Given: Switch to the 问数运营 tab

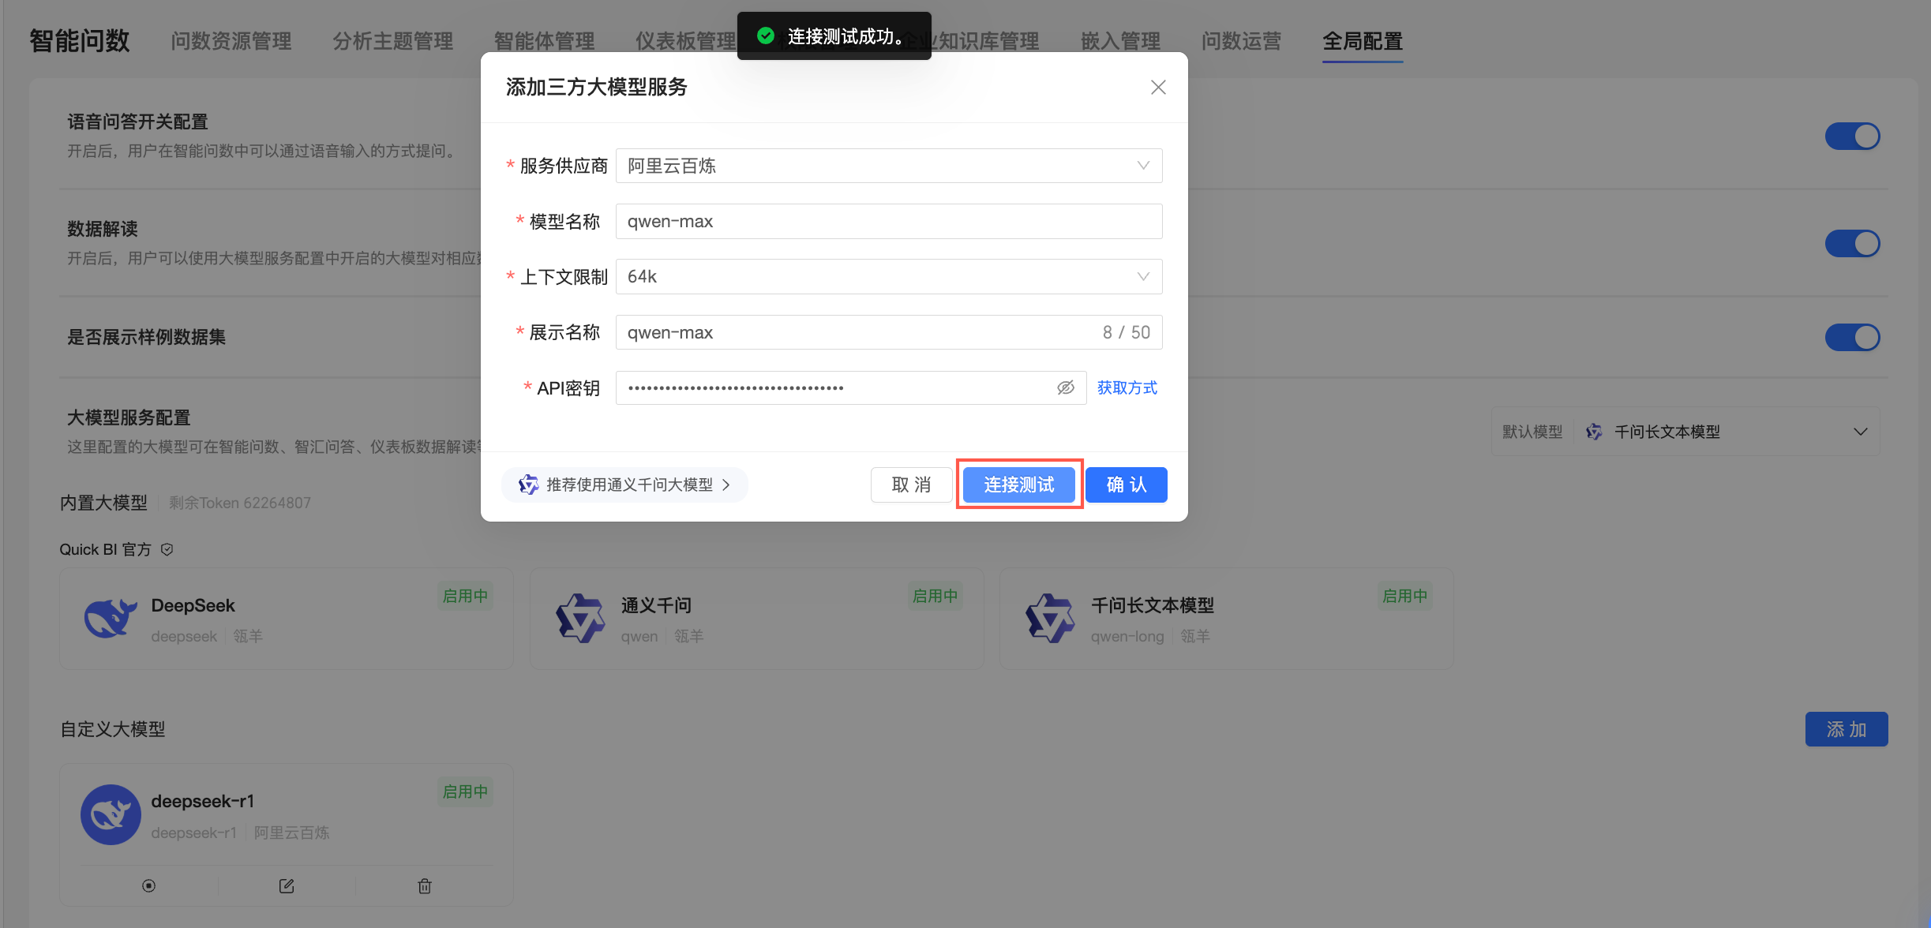Looking at the screenshot, I should point(1241,41).
